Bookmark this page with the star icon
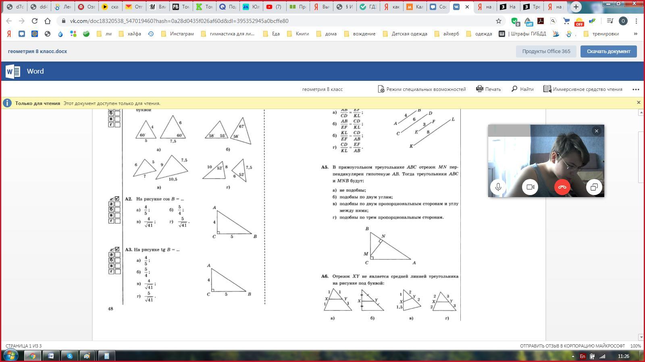 coord(499,21)
